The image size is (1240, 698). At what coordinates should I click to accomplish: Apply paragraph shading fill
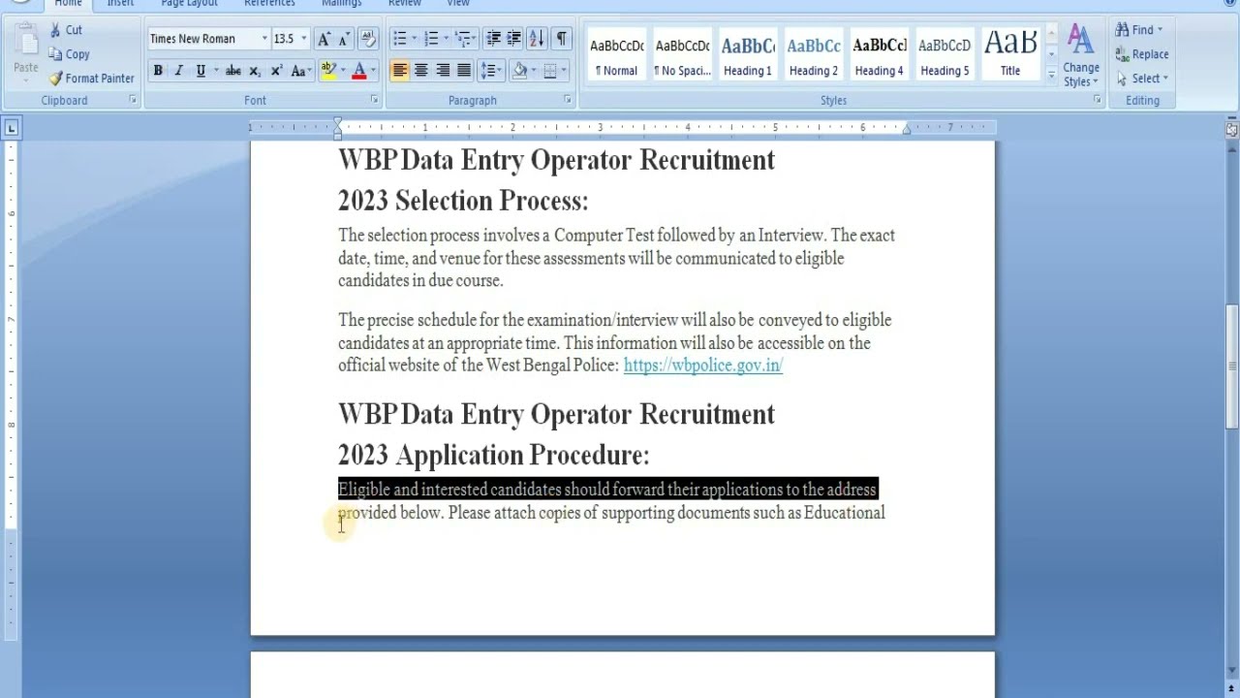520,71
